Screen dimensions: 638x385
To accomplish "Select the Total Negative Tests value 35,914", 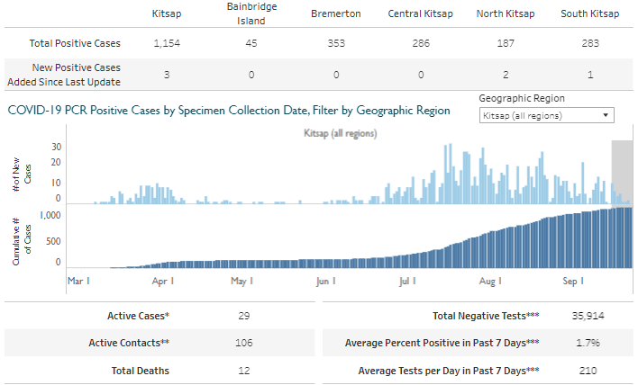I will (587, 317).
